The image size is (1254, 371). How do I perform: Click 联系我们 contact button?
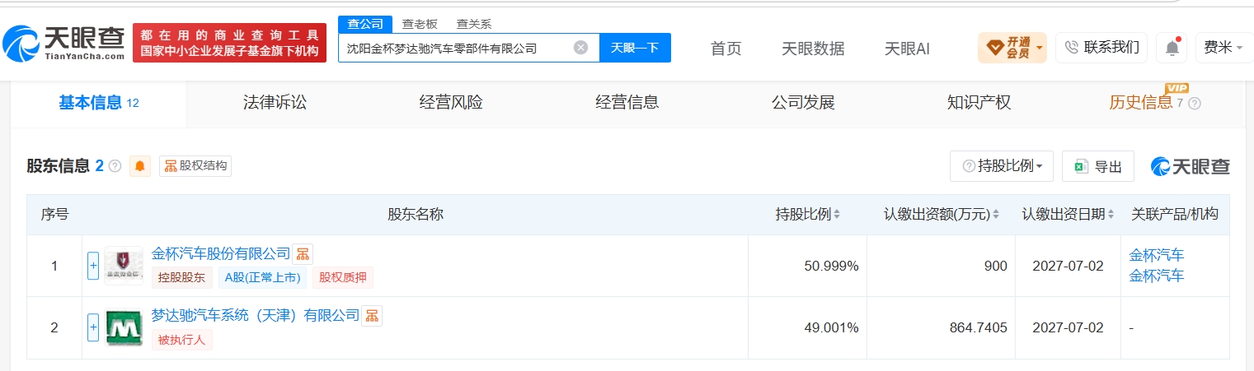pos(1101,48)
